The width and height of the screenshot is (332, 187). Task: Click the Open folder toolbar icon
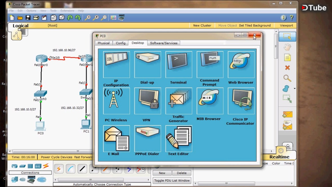(x=20, y=18)
